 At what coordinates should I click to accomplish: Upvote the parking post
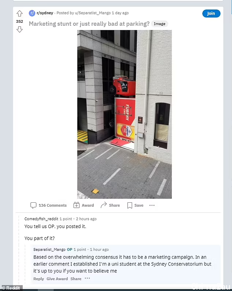coord(19,14)
